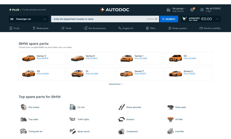This screenshot has width=231, height=139.
Task: Click the Login link
Action: pos(208,11)
